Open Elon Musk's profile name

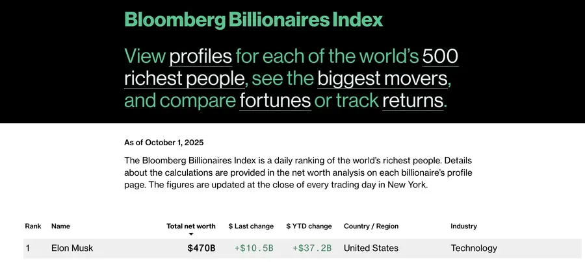point(72,248)
